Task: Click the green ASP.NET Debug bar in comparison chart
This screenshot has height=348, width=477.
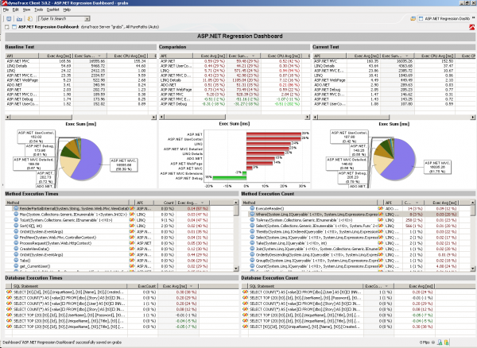Action: 229,178
